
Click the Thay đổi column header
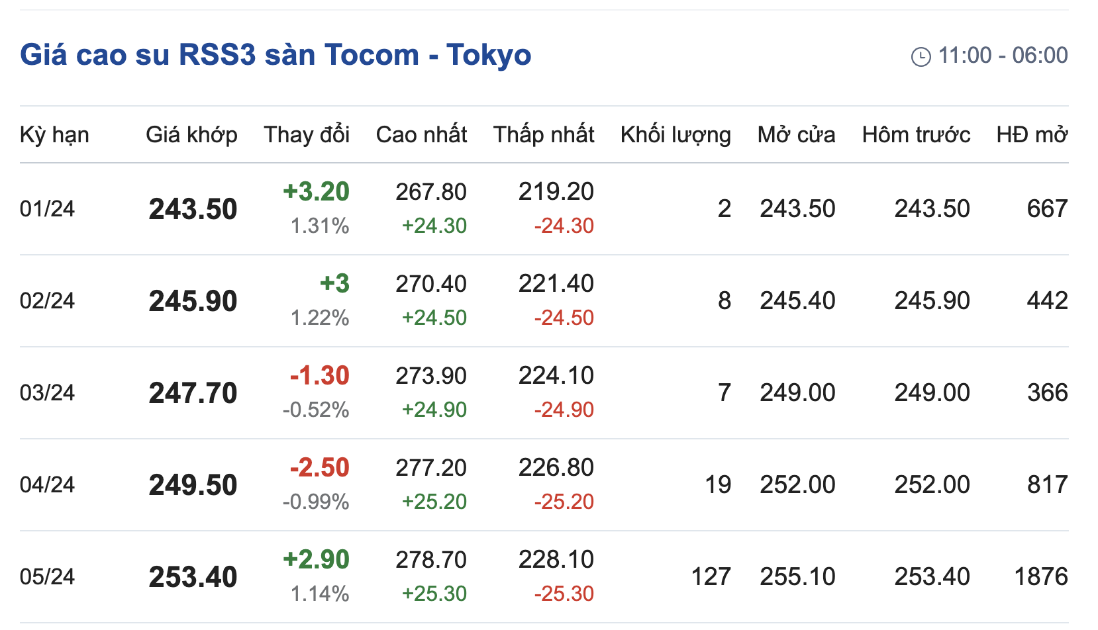click(x=307, y=135)
